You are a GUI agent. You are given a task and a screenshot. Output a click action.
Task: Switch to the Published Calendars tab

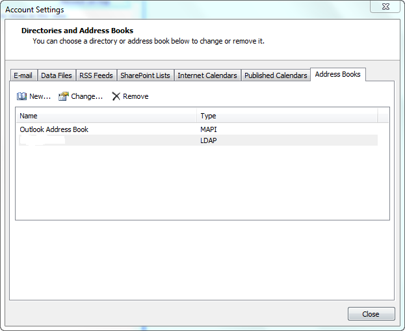click(x=276, y=75)
